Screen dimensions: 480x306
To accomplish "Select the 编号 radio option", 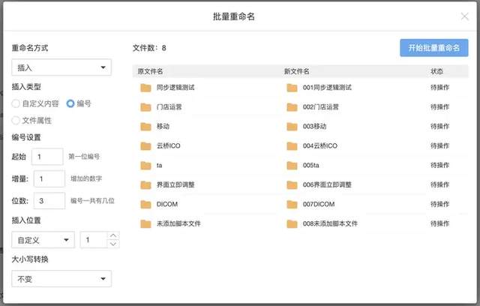I will pos(70,103).
